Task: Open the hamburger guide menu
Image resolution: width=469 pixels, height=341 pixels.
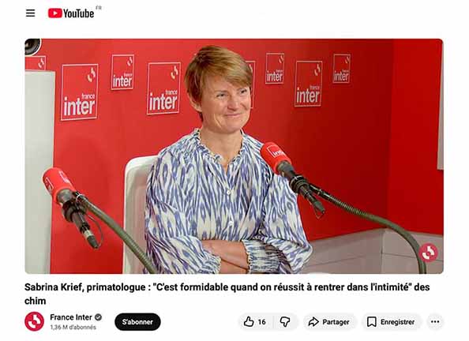Action: pos(30,13)
